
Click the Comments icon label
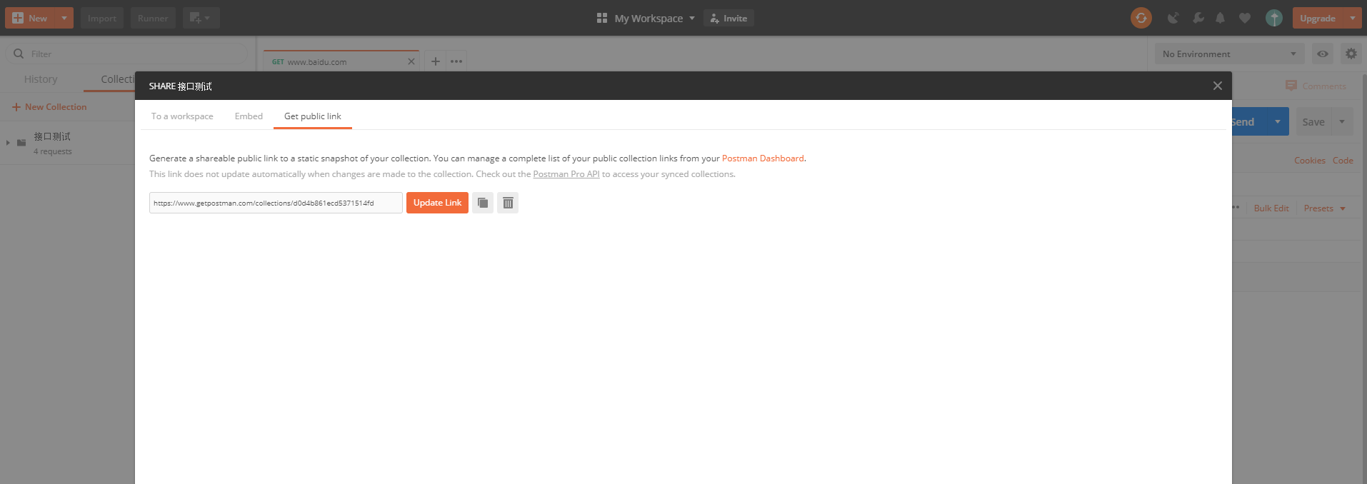click(1316, 86)
